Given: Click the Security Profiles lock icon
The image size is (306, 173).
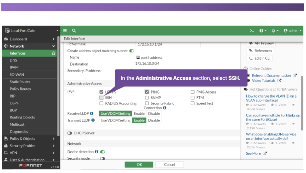Looking at the screenshot, I should pos(6,146).
